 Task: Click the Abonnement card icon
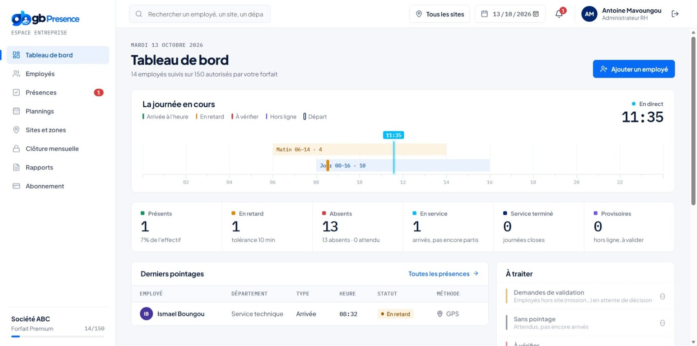pos(16,186)
